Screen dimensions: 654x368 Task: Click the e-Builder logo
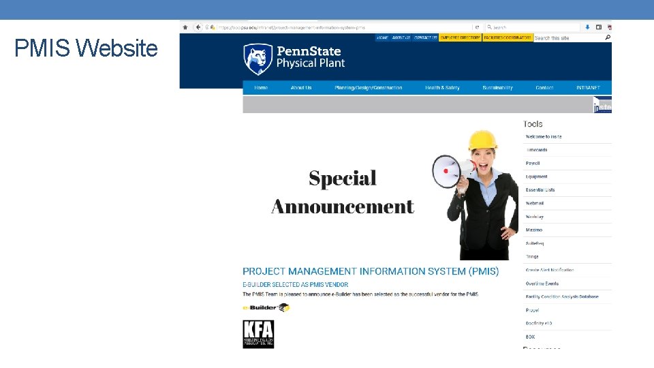click(266, 307)
